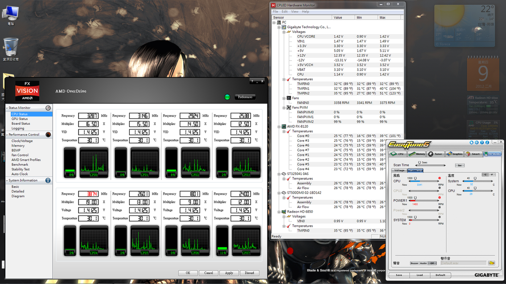The height and width of the screenshot is (284, 506).
Task: Switch temperature unit to C
Action: [x=485, y=175]
